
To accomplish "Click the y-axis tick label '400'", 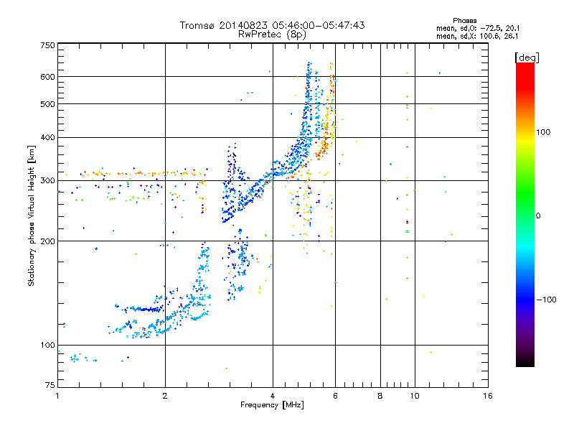I will [x=47, y=137].
